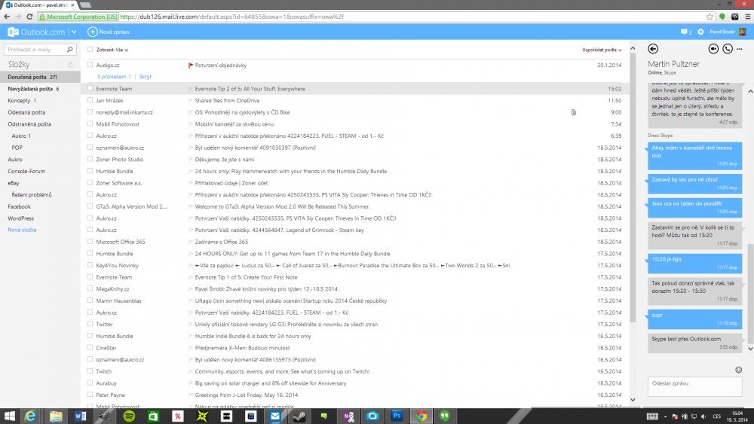Expand the Outlook.com app switcher arrow
754x424 pixels.
point(74,32)
